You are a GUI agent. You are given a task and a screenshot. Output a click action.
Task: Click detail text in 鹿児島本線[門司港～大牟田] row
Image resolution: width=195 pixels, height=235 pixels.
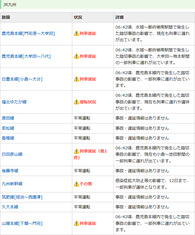[153, 33]
